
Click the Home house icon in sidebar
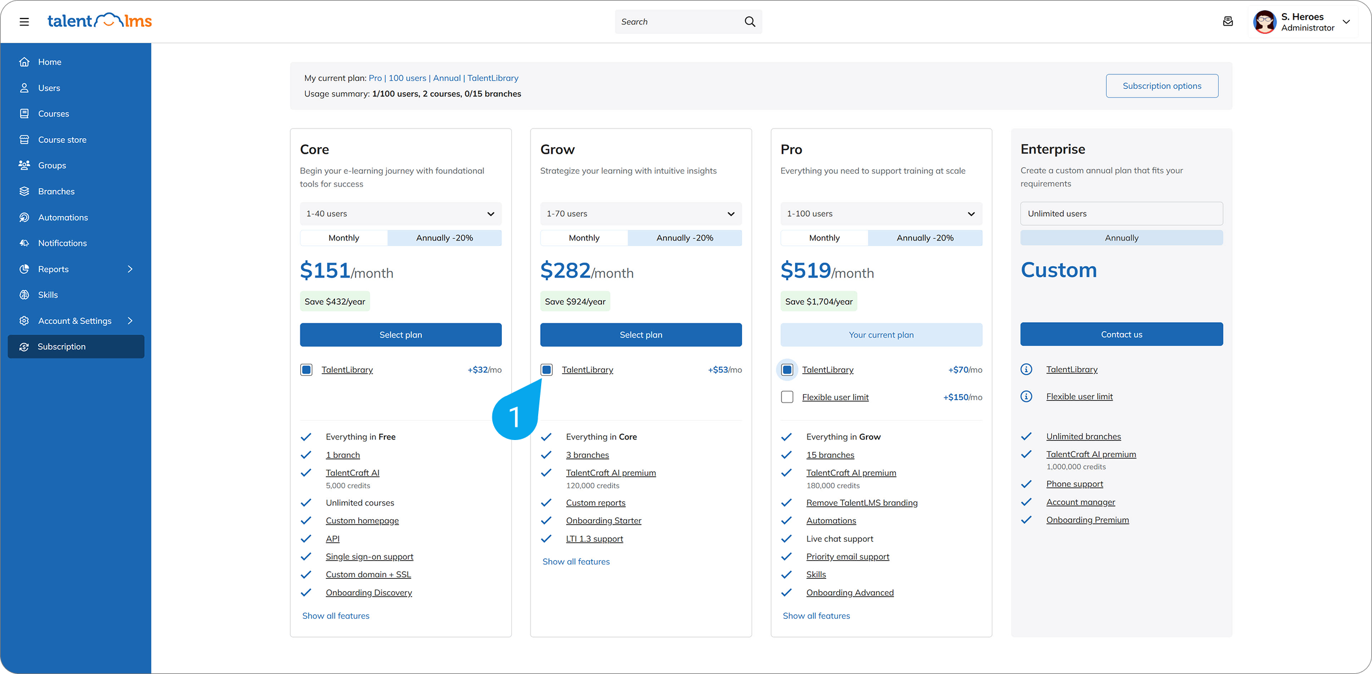click(x=24, y=62)
